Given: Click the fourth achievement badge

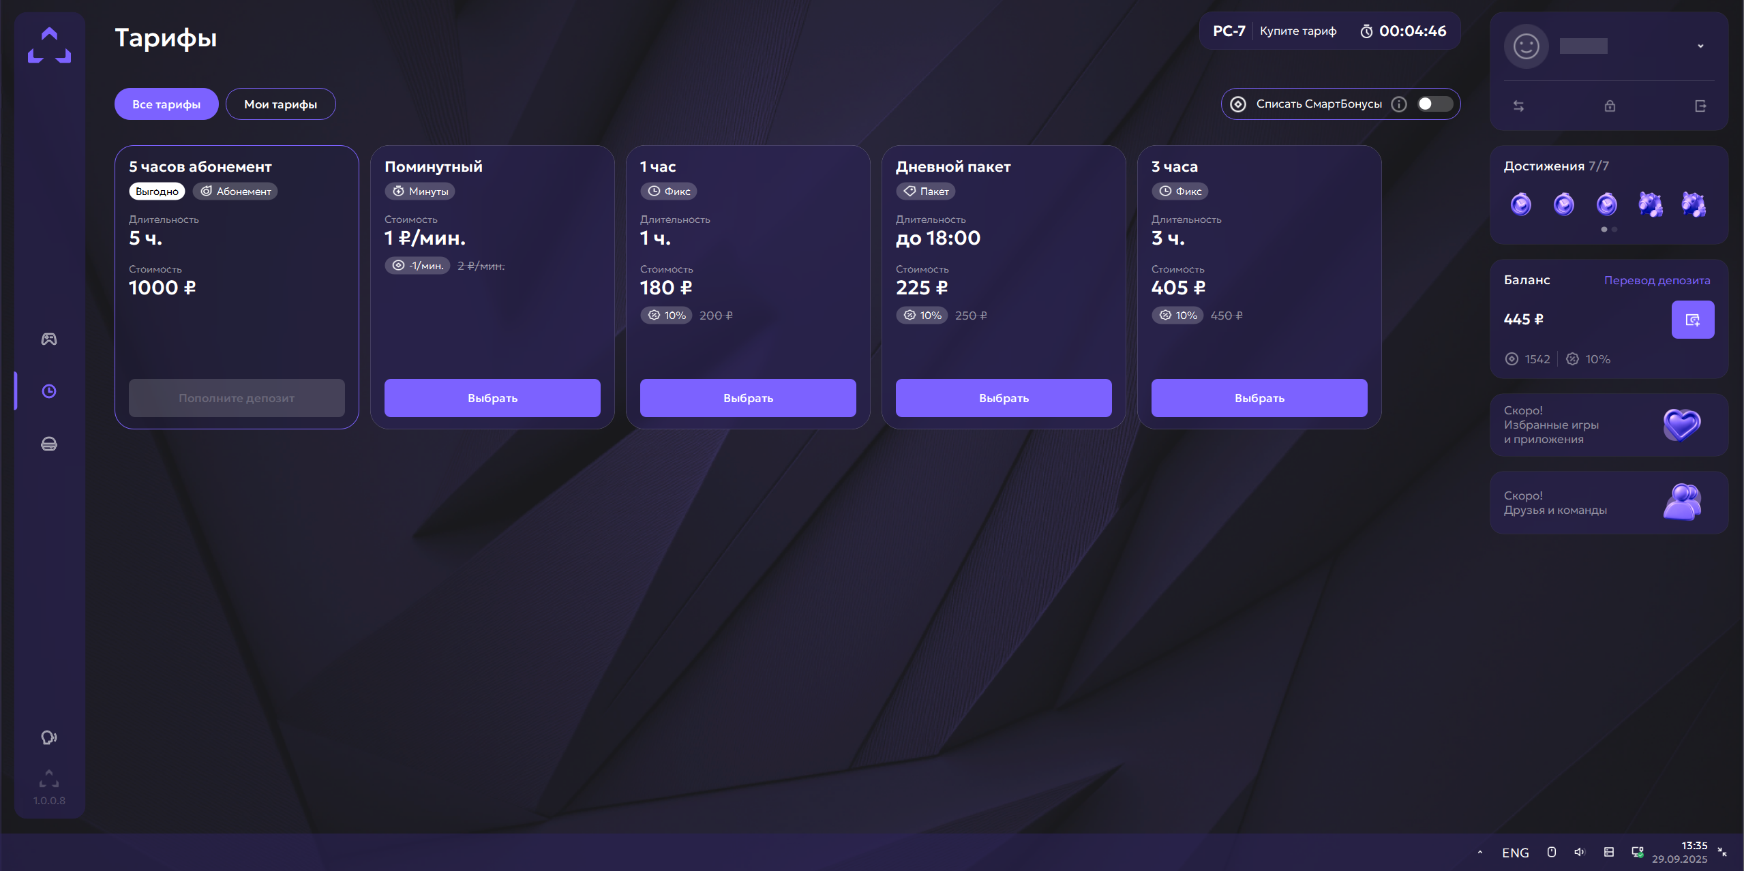Looking at the screenshot, I should (x=1651, y=204).
